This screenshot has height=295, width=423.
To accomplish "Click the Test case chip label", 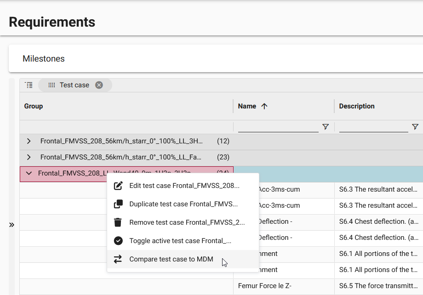I will pyautogui.click(x=74, y=85).
